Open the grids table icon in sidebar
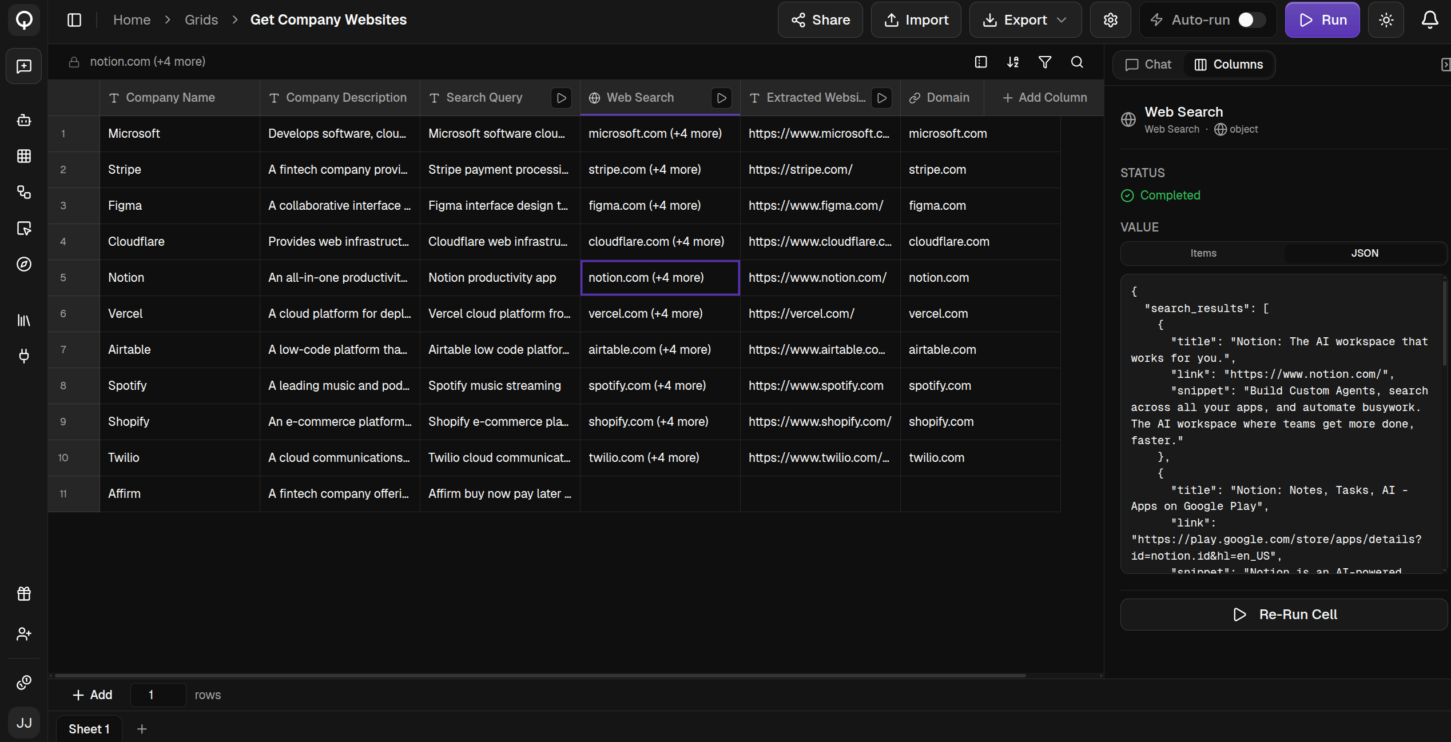Screen dimensions: 1451x742 tap(24, 156)
